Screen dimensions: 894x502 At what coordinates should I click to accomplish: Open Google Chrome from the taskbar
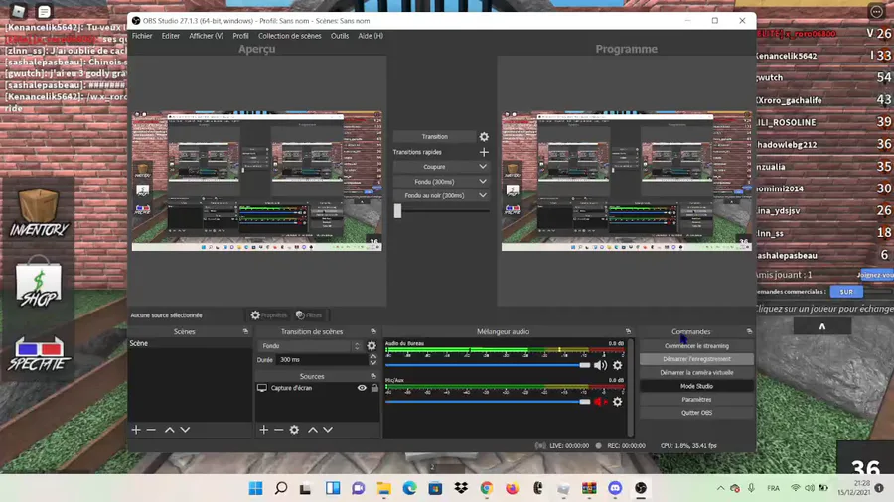coord(487,488)
